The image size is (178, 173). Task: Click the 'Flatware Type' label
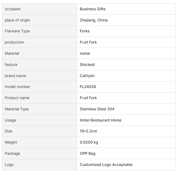[17, 31]
